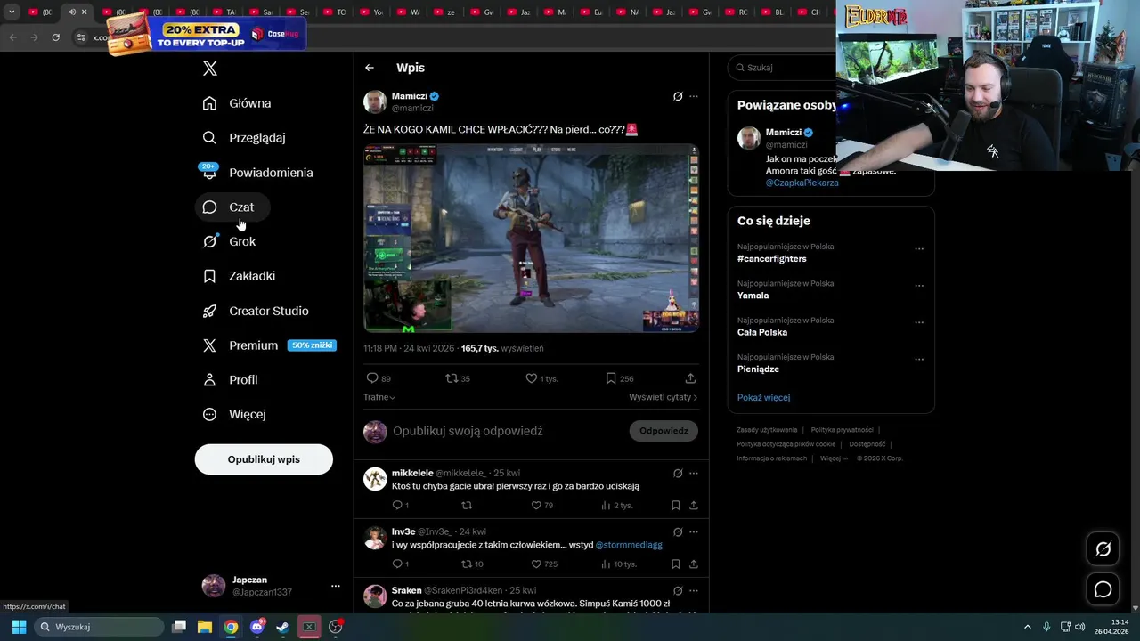Open Więcej menu in sidebar
Screen dimensions: 1140x641
click(x=234, y=414)
